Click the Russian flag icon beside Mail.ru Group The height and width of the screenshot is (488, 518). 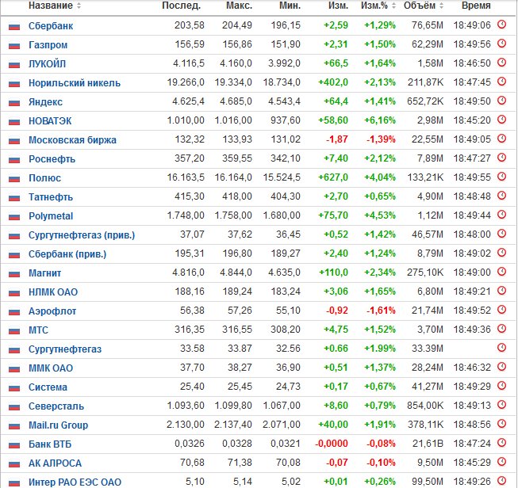pos(14,426)
